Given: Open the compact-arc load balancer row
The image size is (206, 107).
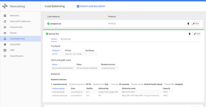Looking at the screenshot, I should point(124,24).
